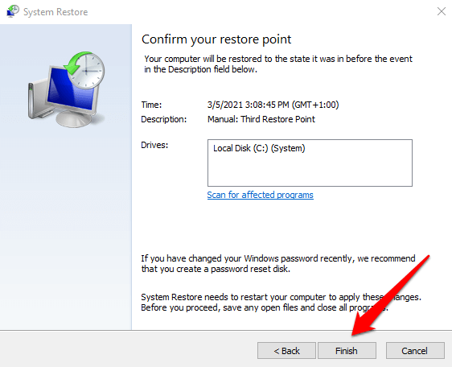Click Manual: Third Restore Point description

[x=261, y=119]
